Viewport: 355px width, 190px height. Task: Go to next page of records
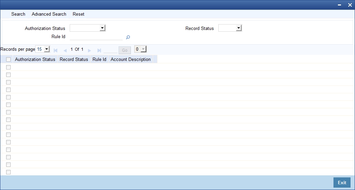coord(90,50)
